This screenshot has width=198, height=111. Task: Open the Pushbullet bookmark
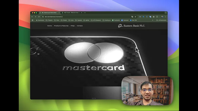point(116,20)
